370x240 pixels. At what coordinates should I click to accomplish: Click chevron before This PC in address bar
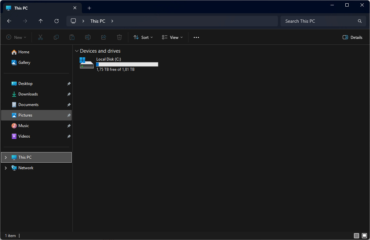[x=83, y=21]
